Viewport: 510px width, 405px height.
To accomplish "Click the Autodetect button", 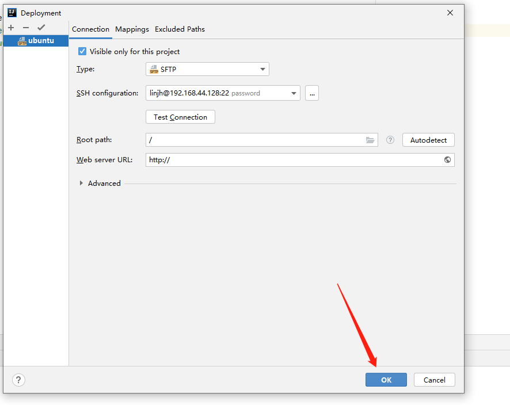I will pos(428,140).
